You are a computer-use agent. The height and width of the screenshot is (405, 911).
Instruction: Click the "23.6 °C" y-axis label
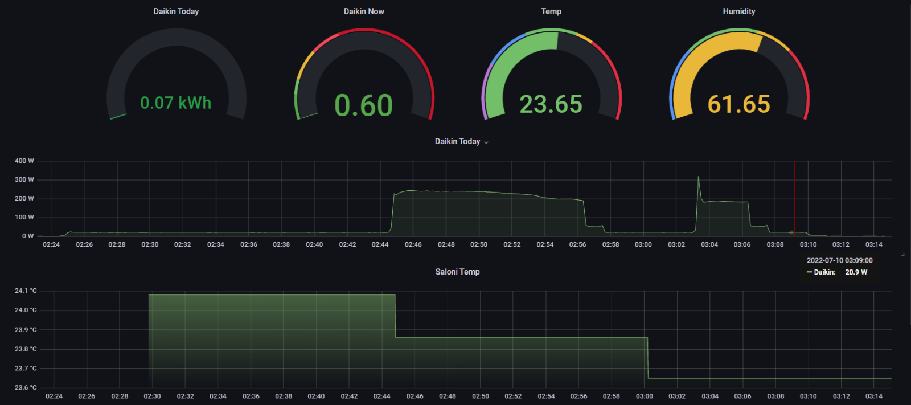coord(26,388)
